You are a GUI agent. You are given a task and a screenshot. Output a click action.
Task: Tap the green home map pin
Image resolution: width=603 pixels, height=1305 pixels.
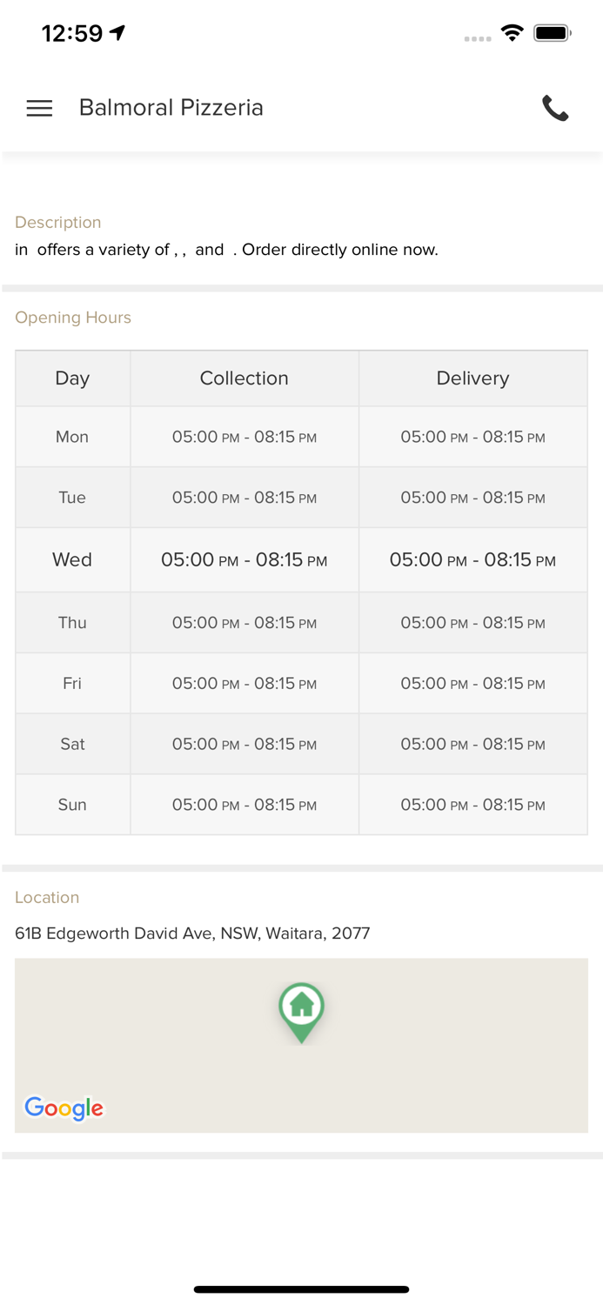(301, 1010)
